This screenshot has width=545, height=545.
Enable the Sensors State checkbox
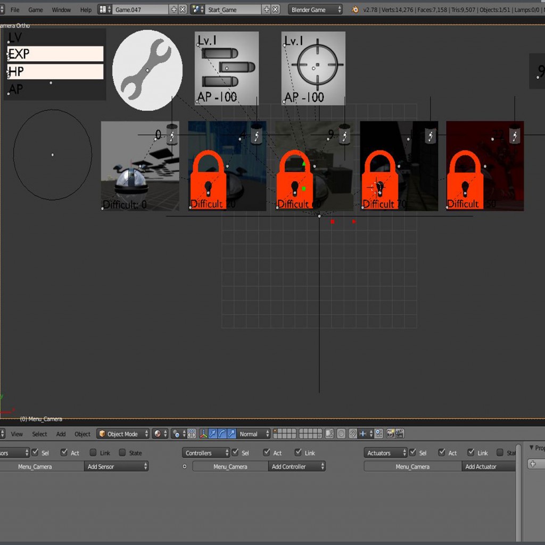pos(122,453)
